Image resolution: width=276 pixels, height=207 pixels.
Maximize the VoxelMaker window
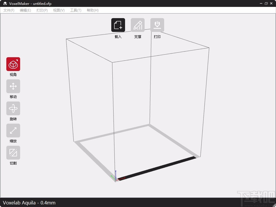click(266, 3)
